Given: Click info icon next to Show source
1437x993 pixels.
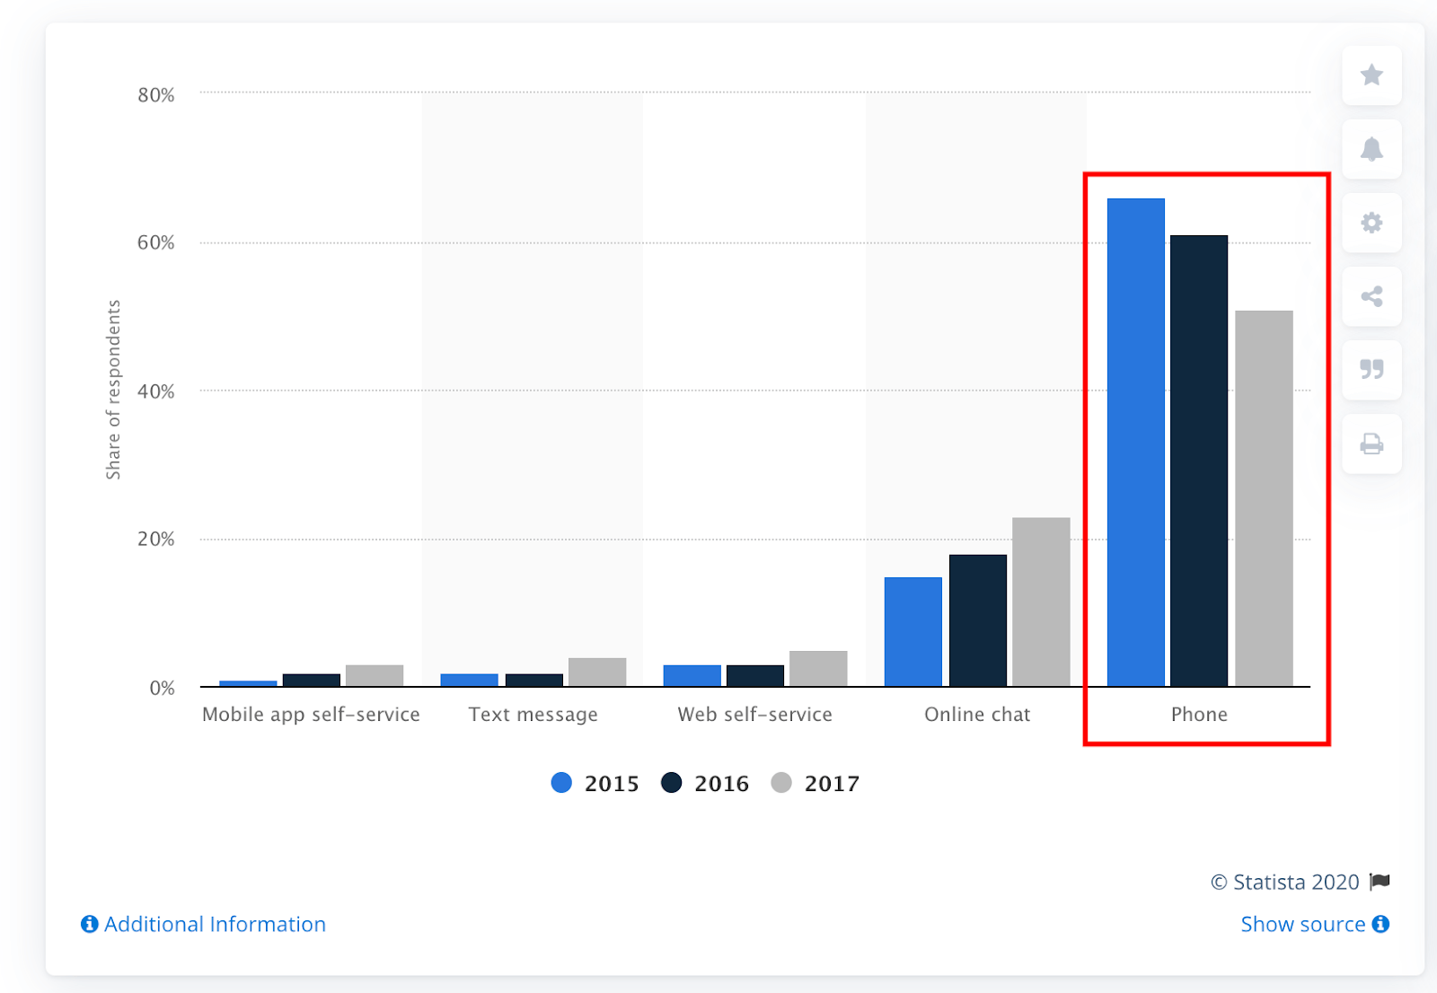Looking at the screenshot, I should click(x=1381, y=924).
